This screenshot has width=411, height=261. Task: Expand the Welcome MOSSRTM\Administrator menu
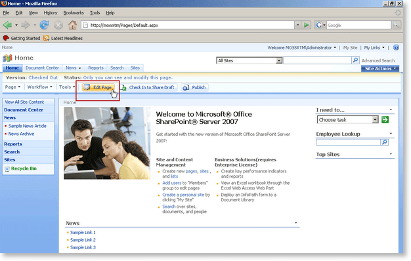302,48
